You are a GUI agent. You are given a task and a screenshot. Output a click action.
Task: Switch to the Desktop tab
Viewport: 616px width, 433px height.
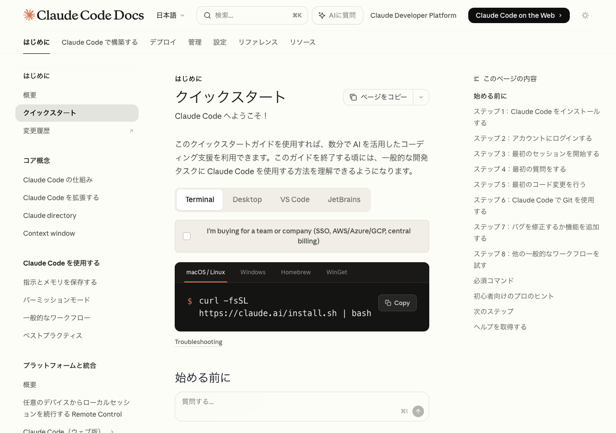tap(247, 200)
